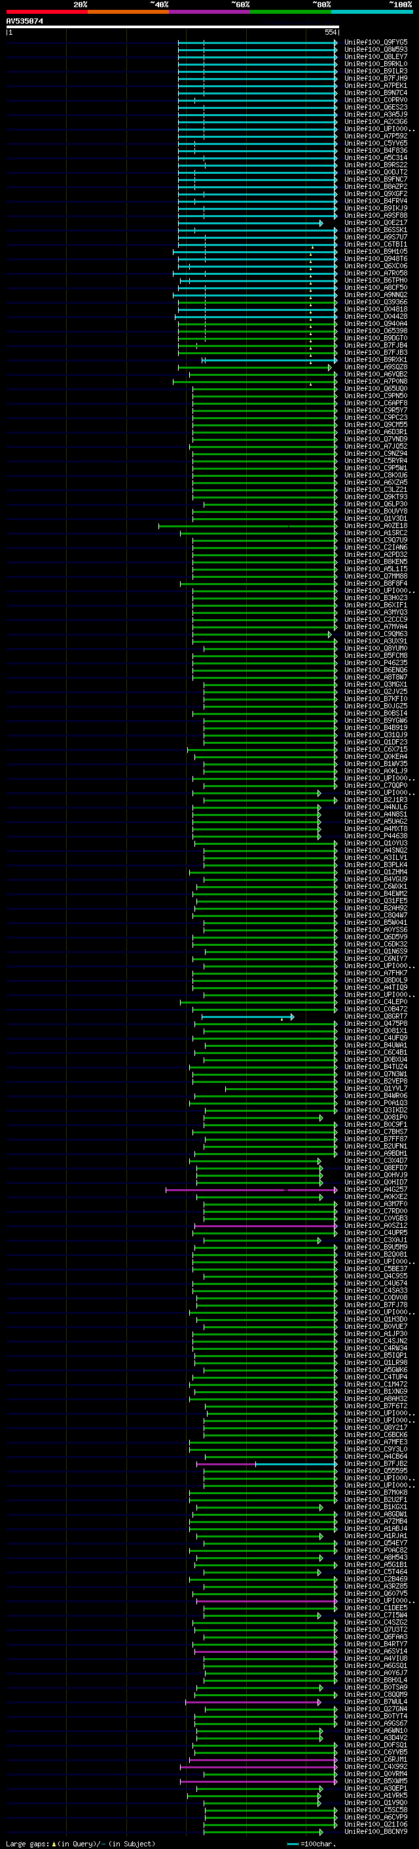
Task: Select UniRef100_A0ZE18 label
Action: point(376,525)
